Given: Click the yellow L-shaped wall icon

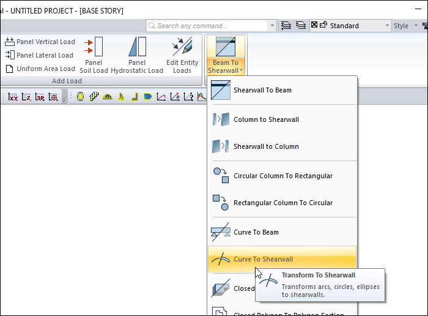Looking at the screenshot, I should [x=135, y=97].
